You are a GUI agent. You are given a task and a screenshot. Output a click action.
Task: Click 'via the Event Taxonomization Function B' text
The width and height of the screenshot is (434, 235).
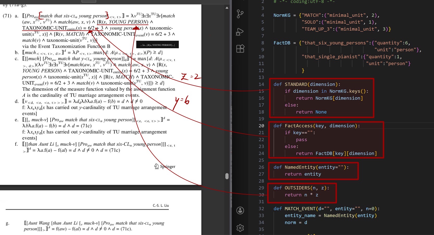(x=66, y=46)
